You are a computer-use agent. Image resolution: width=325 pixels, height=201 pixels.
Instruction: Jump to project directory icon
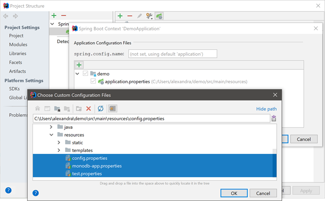[57, 109]
